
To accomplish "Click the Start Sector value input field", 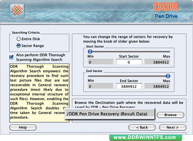I will (129, 62).
